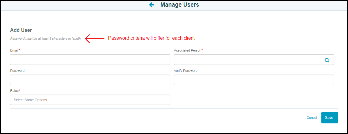Focus the Email input field
Screen dimensions: 348x134
pyautogui.click(x=90, y=59)
